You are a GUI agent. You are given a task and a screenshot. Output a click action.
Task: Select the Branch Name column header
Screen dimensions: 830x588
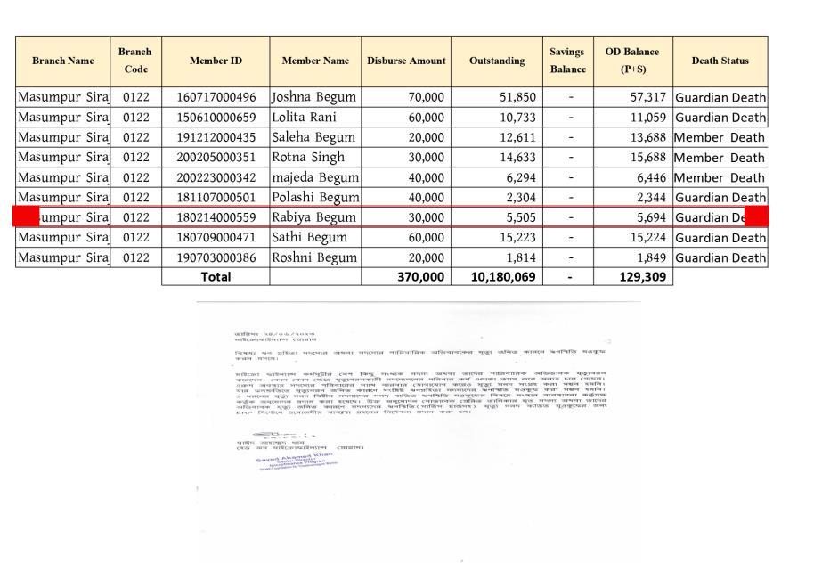point(63,61)
